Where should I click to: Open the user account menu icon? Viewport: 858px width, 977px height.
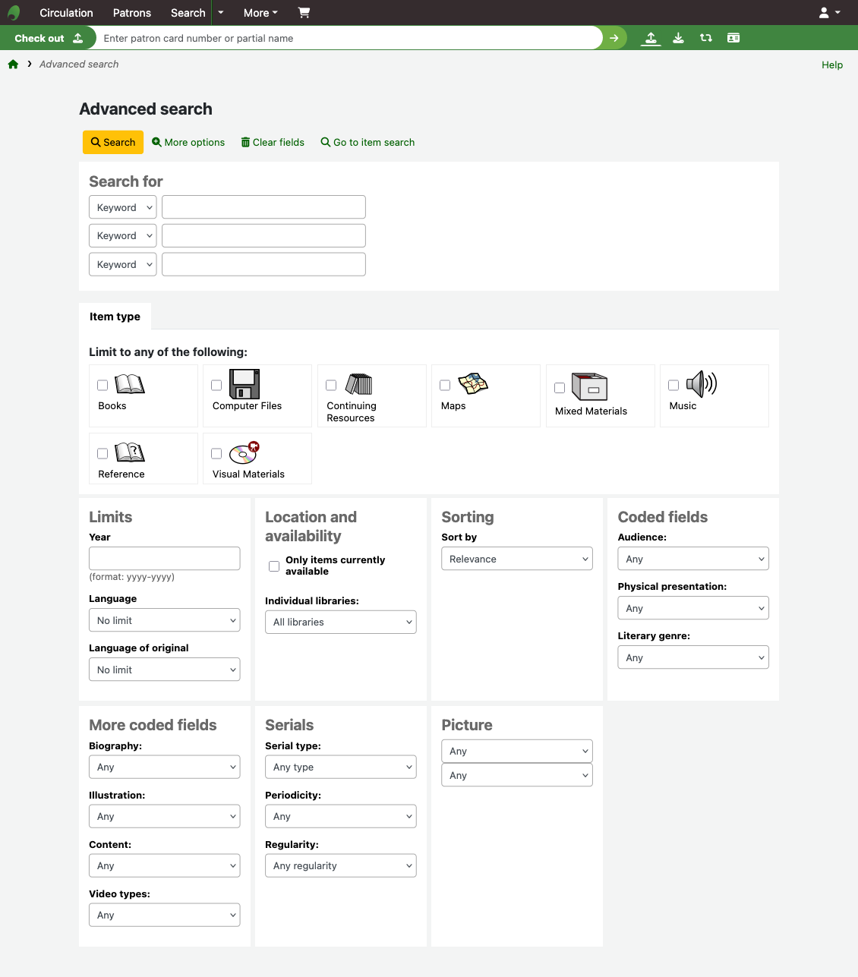click(x=829, y=13)
